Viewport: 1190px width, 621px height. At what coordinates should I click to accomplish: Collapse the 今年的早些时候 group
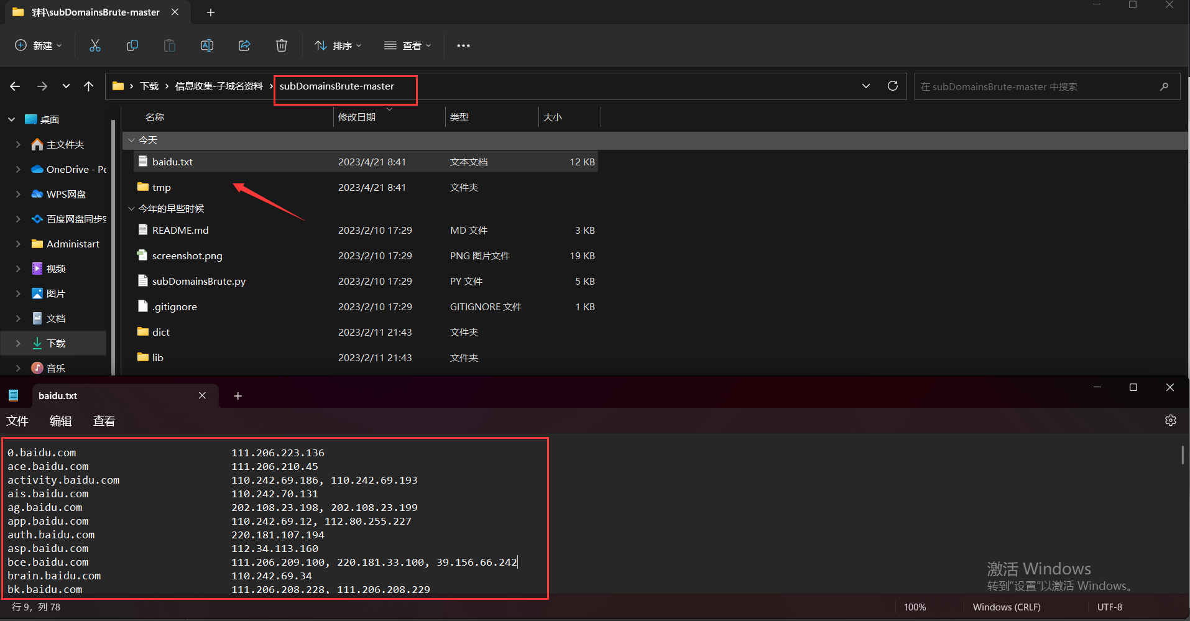pyautogui.click(x=131, y=209)
